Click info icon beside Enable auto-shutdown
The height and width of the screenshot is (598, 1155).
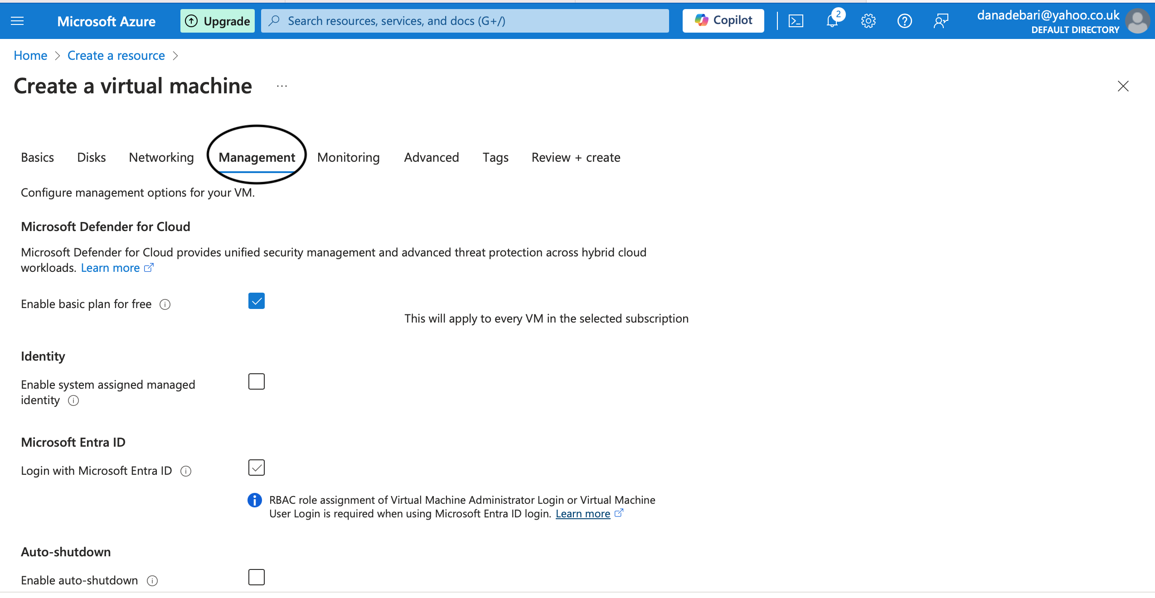[152, 581]
